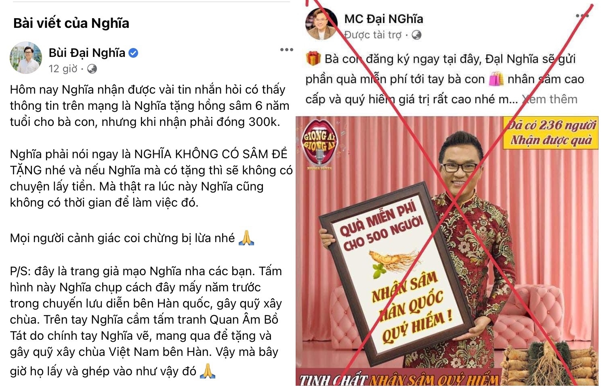Open the 12 giờ post timestamp
This screenshot has width=601, height=389.
[x=63, y=69]
